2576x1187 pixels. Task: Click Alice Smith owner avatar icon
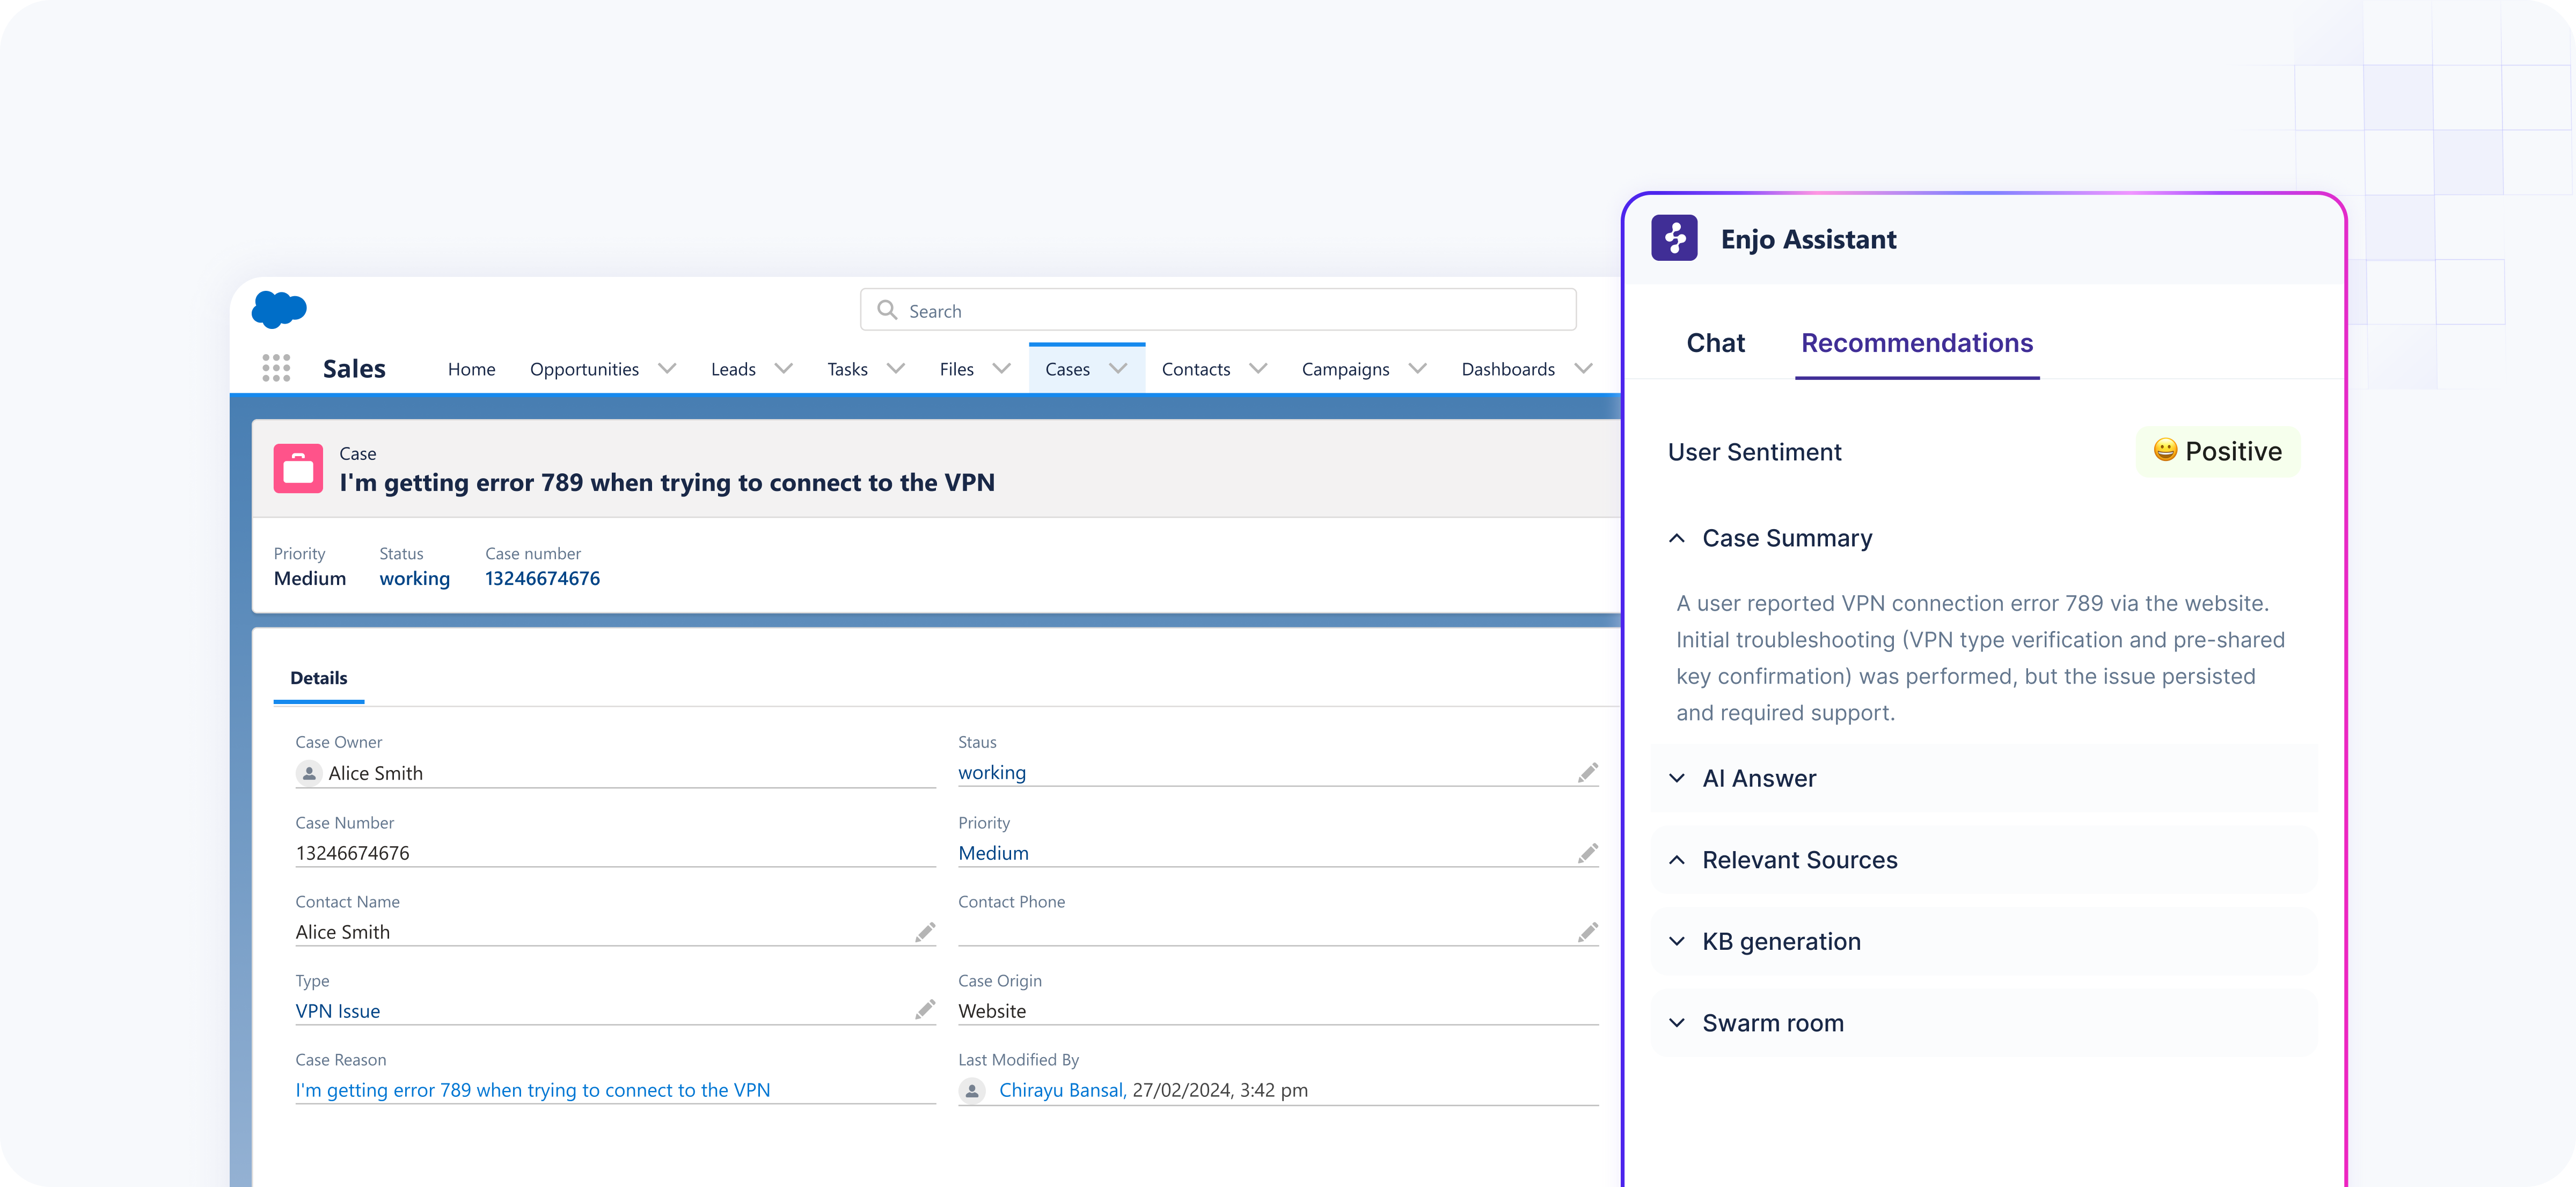[309, 773]
